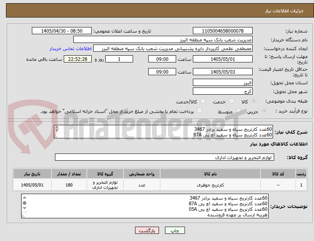Click the remaining days field showing 1

pos(119,59)
